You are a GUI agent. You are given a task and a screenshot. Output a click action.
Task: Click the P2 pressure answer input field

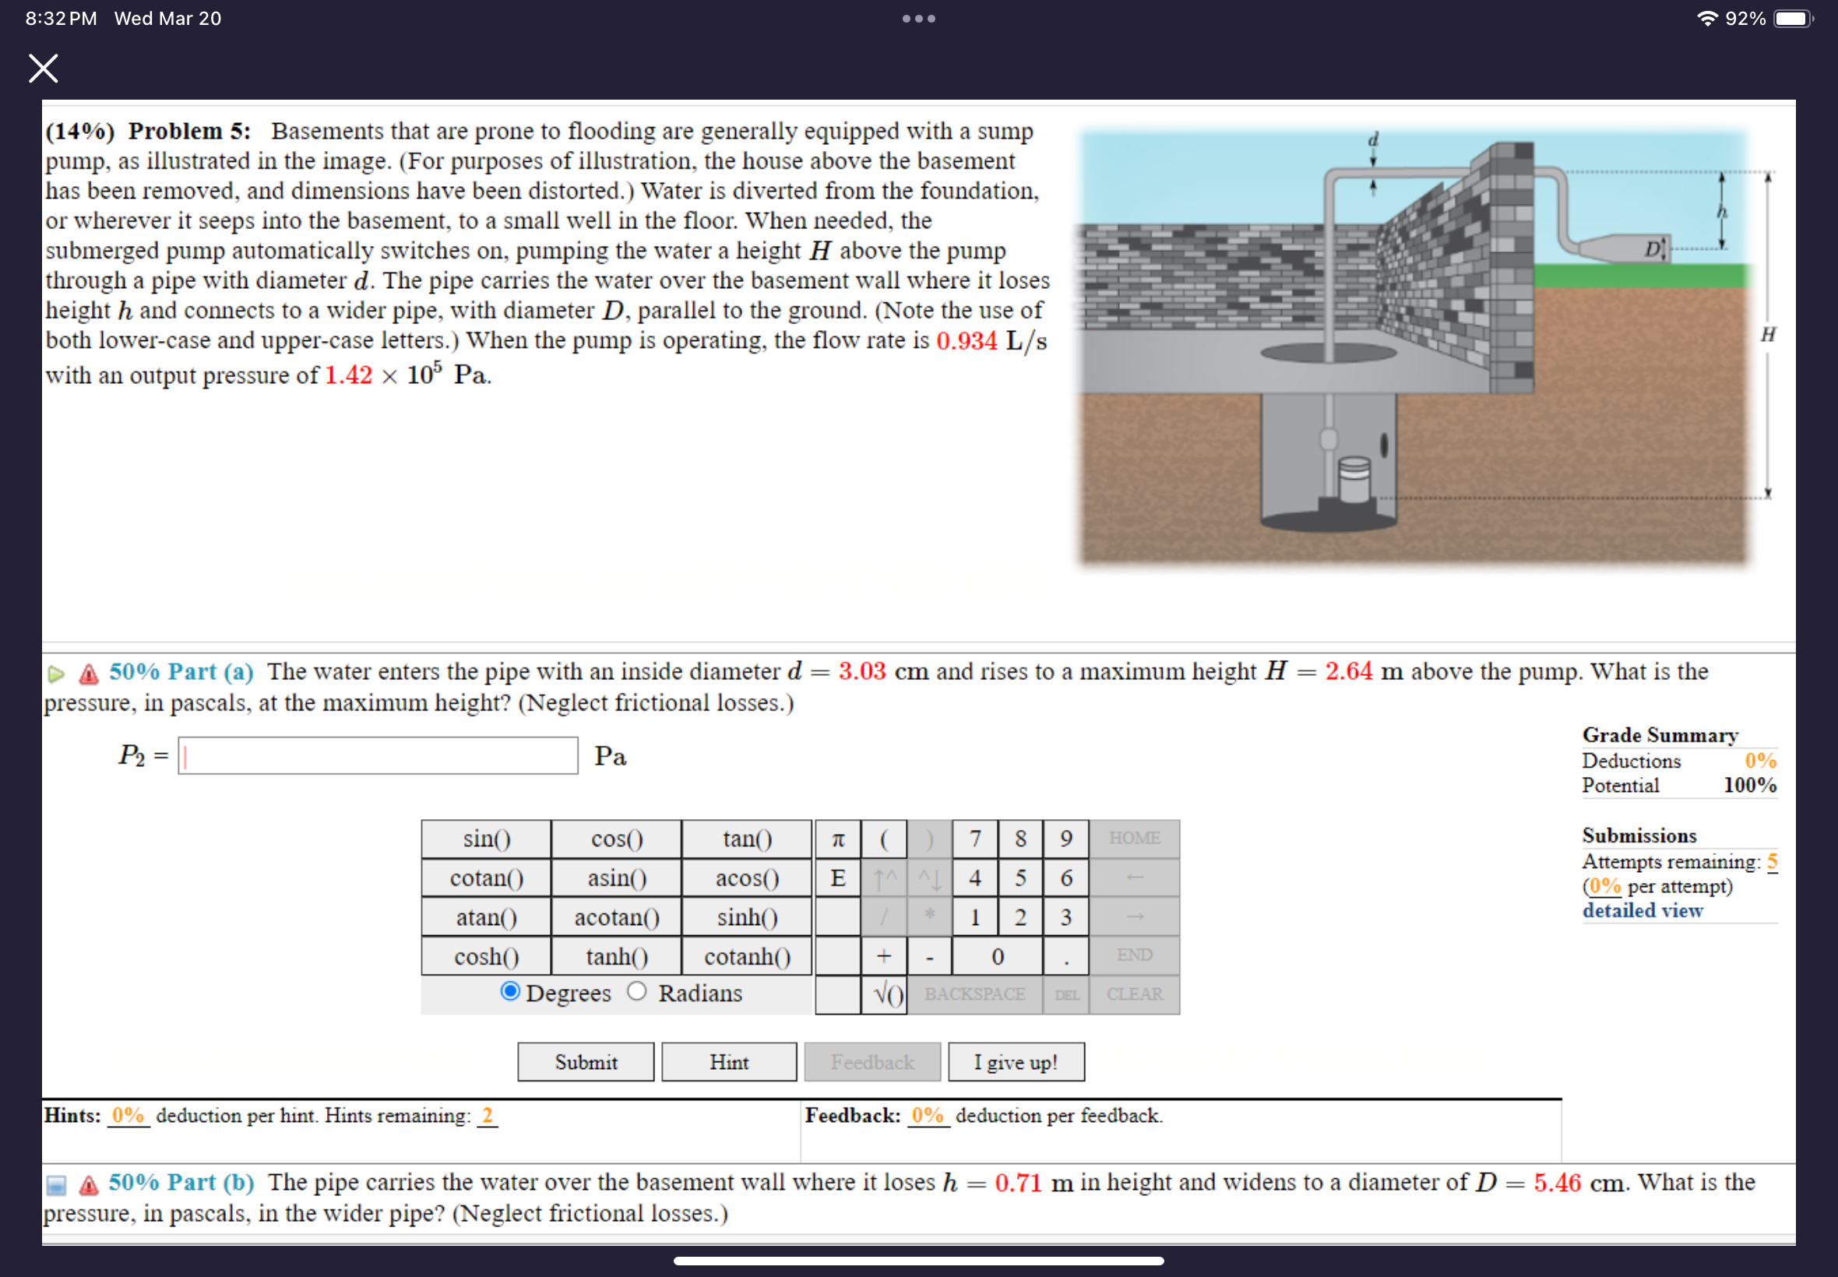(x=378, y=756)
